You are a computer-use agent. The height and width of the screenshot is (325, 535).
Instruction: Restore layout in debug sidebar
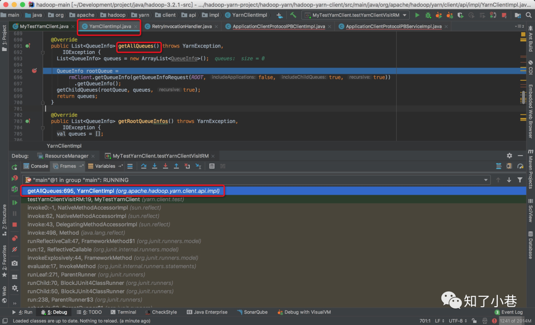(14, 276)
